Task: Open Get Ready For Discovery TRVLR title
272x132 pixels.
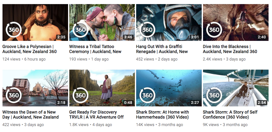Action: tap(96, 115)
